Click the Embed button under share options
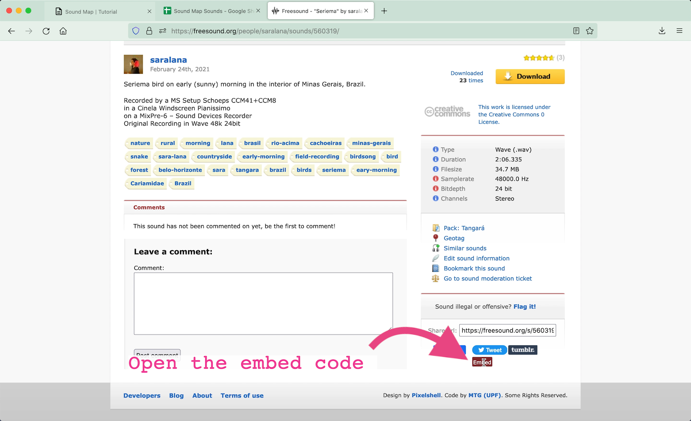This screenshot has width=691, height=421. (482, 362)
